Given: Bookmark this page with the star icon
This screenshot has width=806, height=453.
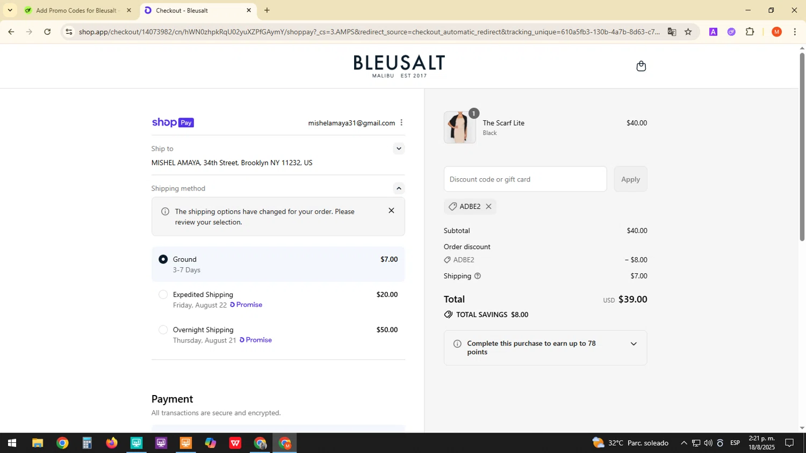Looking at the screenshot, I should tap(688, 32).
